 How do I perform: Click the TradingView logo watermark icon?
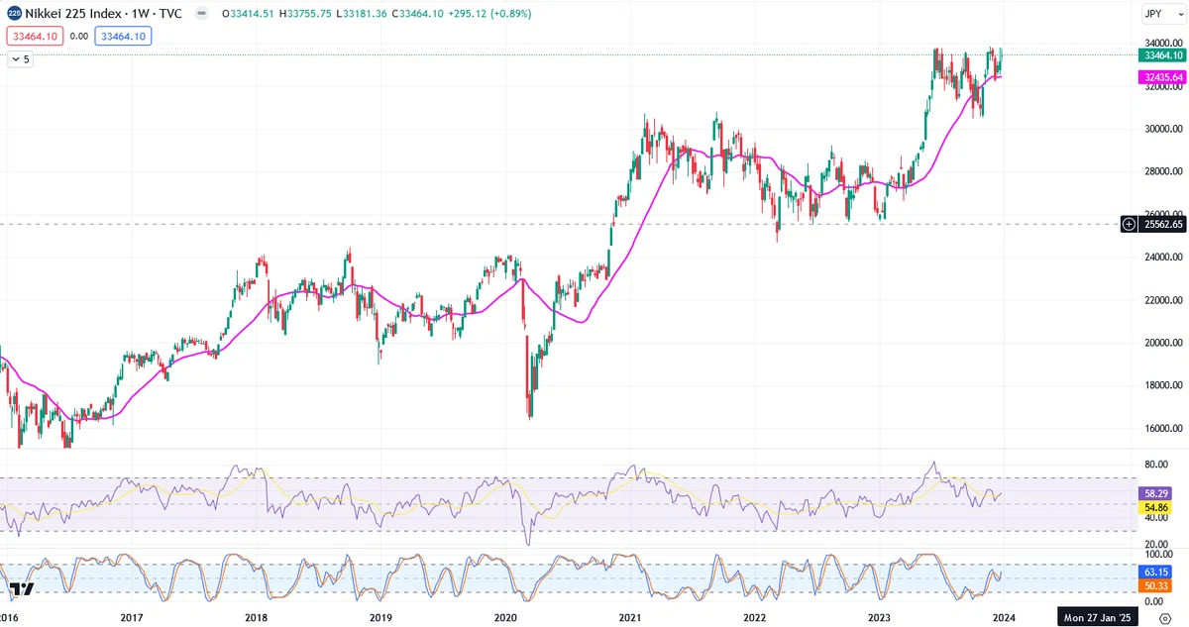pos(23,589)
